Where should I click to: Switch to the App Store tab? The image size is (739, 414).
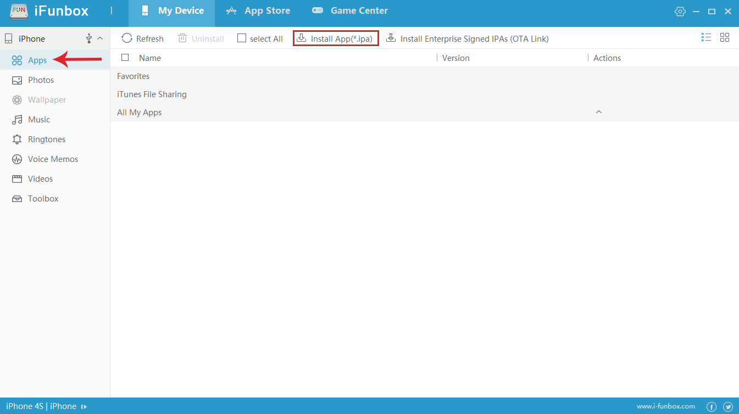click(258, 11)
